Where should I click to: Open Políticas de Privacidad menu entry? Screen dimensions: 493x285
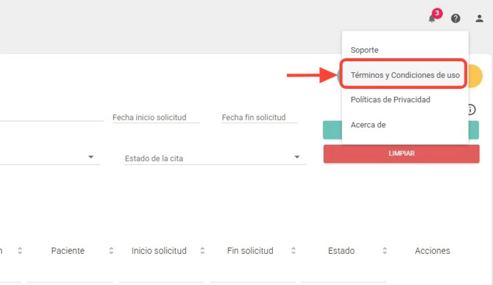(x=390, y=100)
